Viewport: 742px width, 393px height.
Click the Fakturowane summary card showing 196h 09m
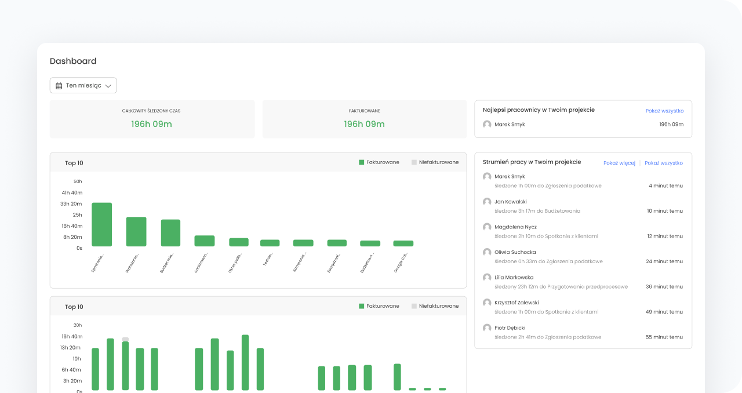pyautogui.click(x=364, y=119)
